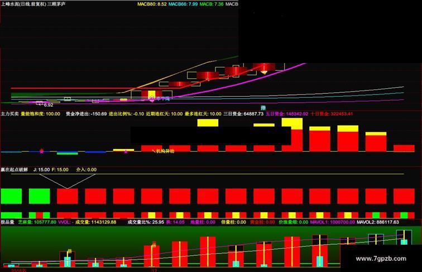Select the MACB66: 7.99 indicator value
The height and width of the screenshot is (272, 422).
click(x=183, y=4)
